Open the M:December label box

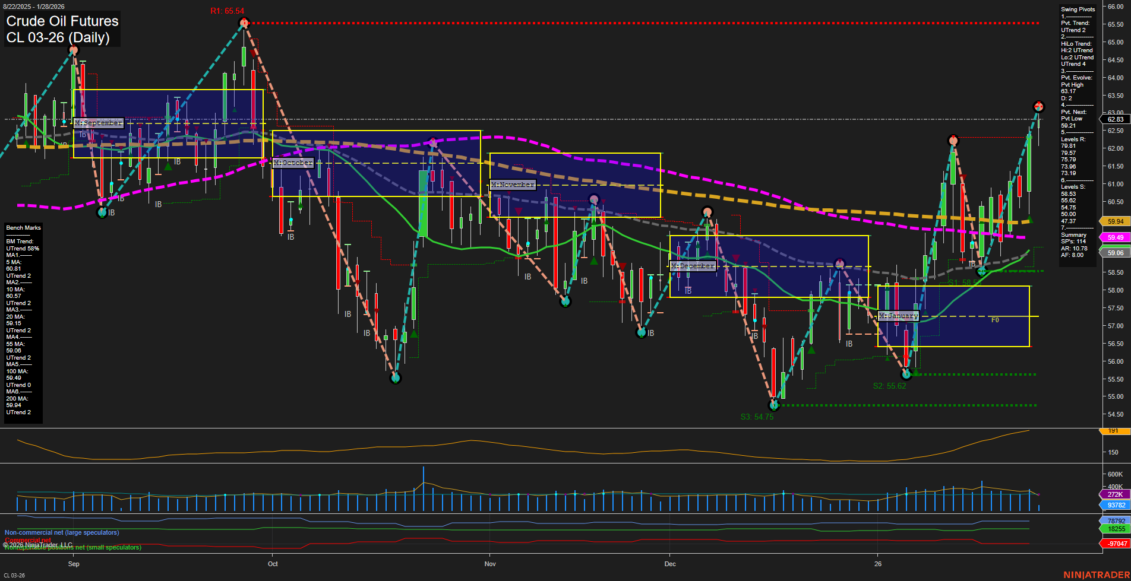[x=694, y=266]
